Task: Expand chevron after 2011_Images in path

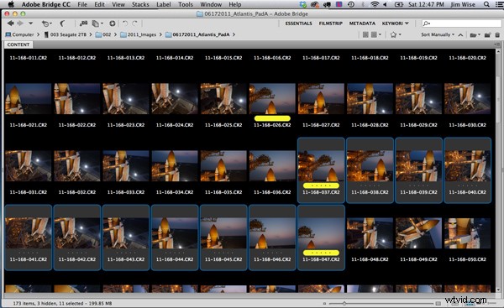Action: point(160,34)
